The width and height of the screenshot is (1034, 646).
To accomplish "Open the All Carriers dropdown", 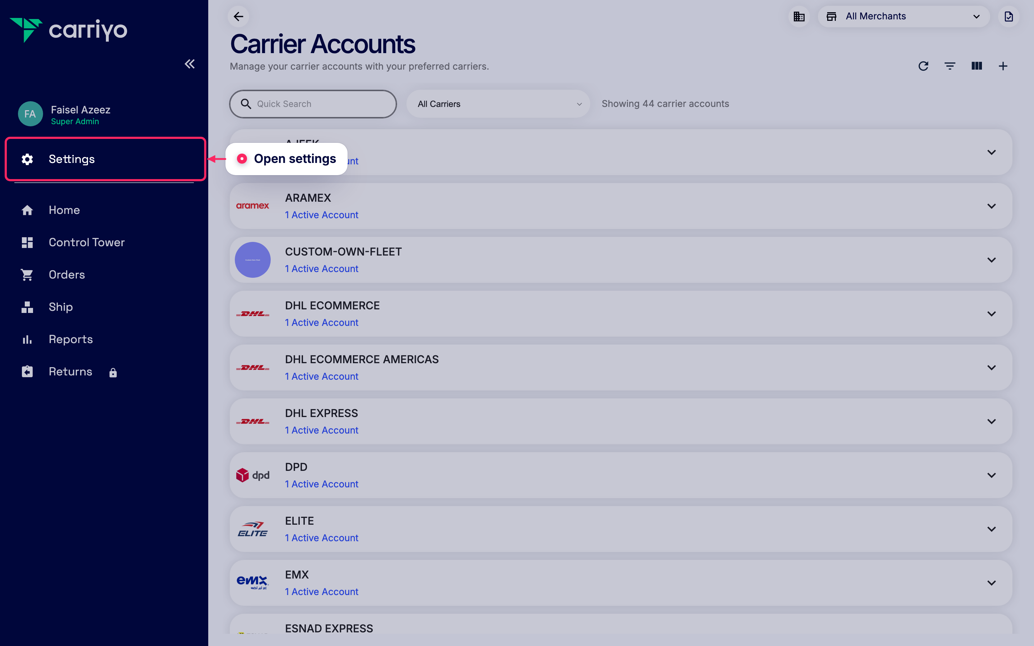I will 498,104.
